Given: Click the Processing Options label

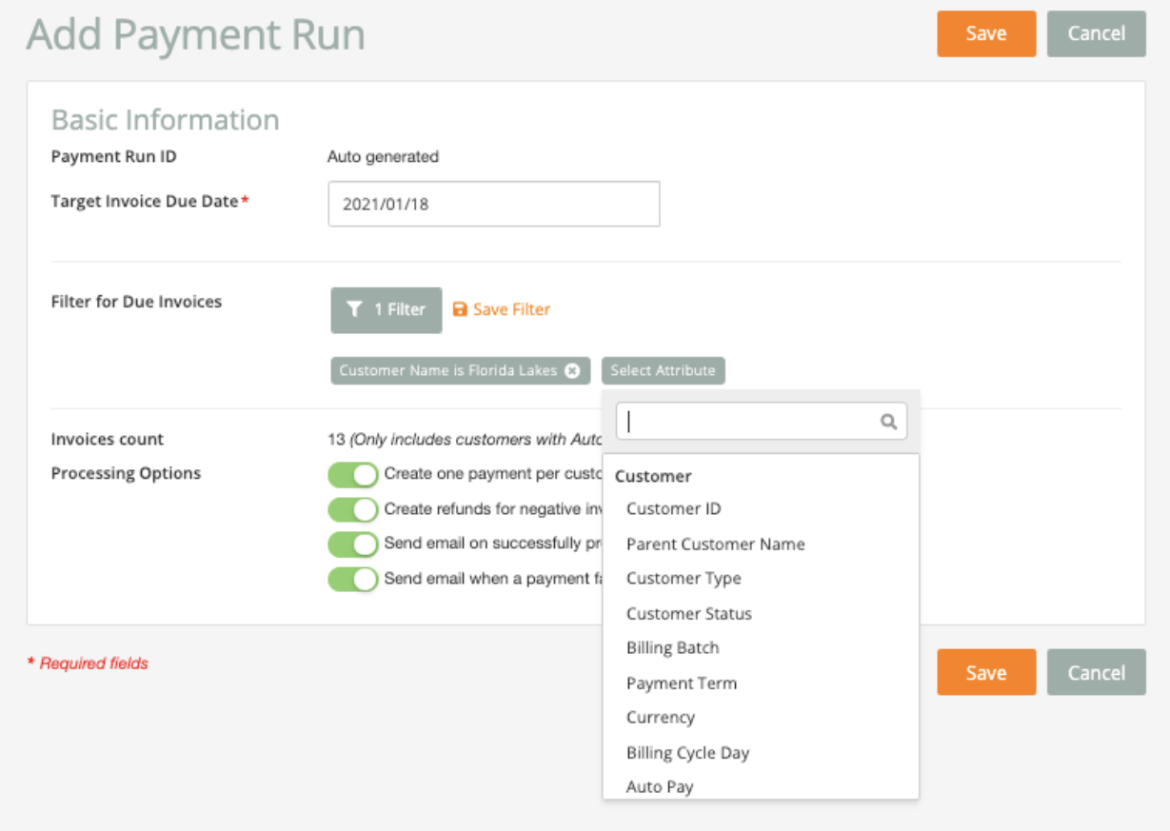Looking at the screenshot, I should 126,473.
